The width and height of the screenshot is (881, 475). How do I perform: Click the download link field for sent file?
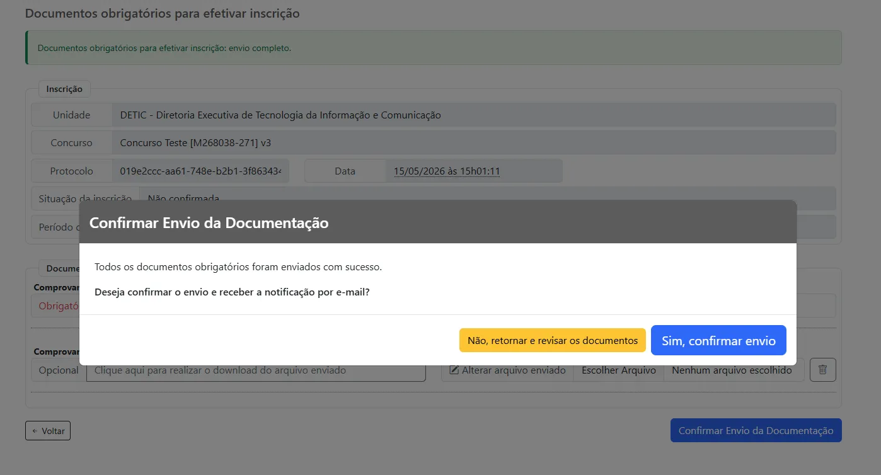point(256,370)
